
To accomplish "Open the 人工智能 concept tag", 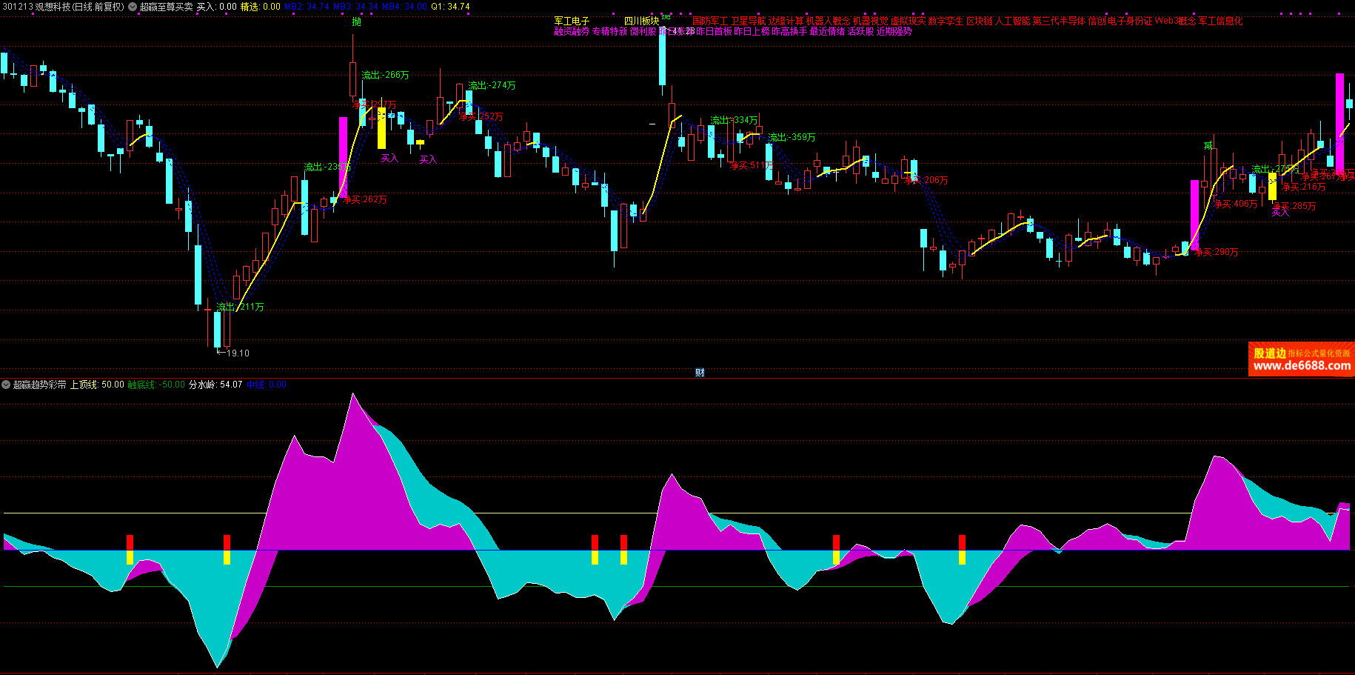I will click(x=1012, y=21).
